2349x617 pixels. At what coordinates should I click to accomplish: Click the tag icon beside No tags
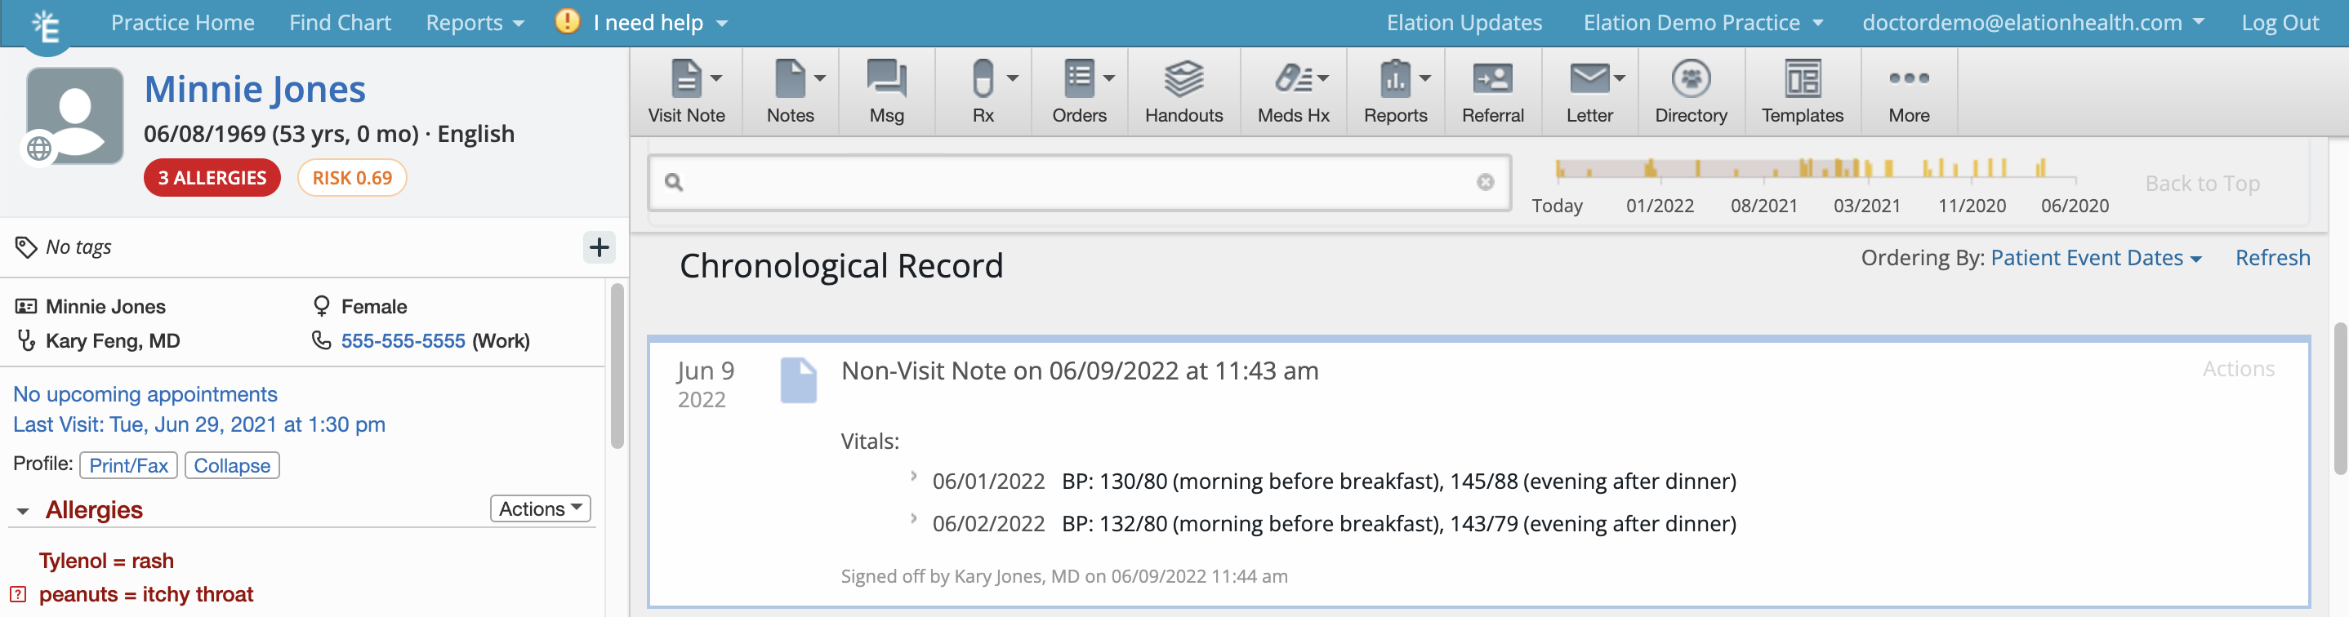click(x=25, y=247)
